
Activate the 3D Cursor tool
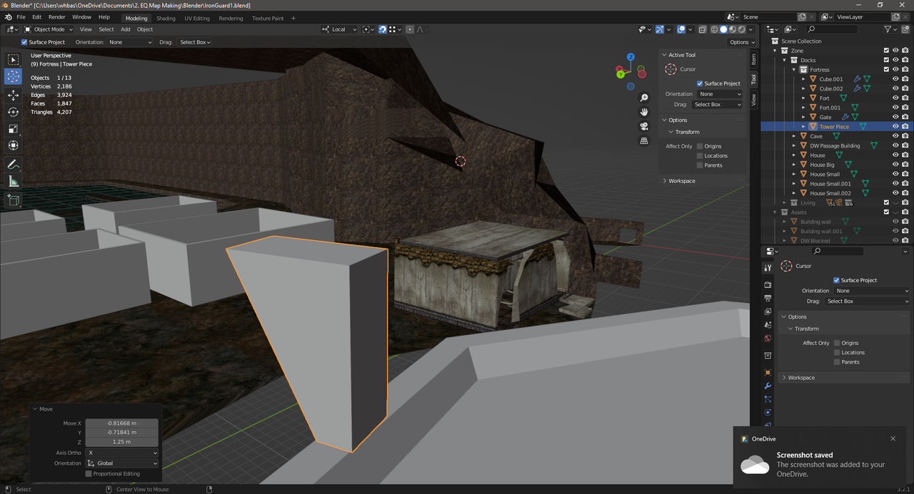tap(13, 77)
